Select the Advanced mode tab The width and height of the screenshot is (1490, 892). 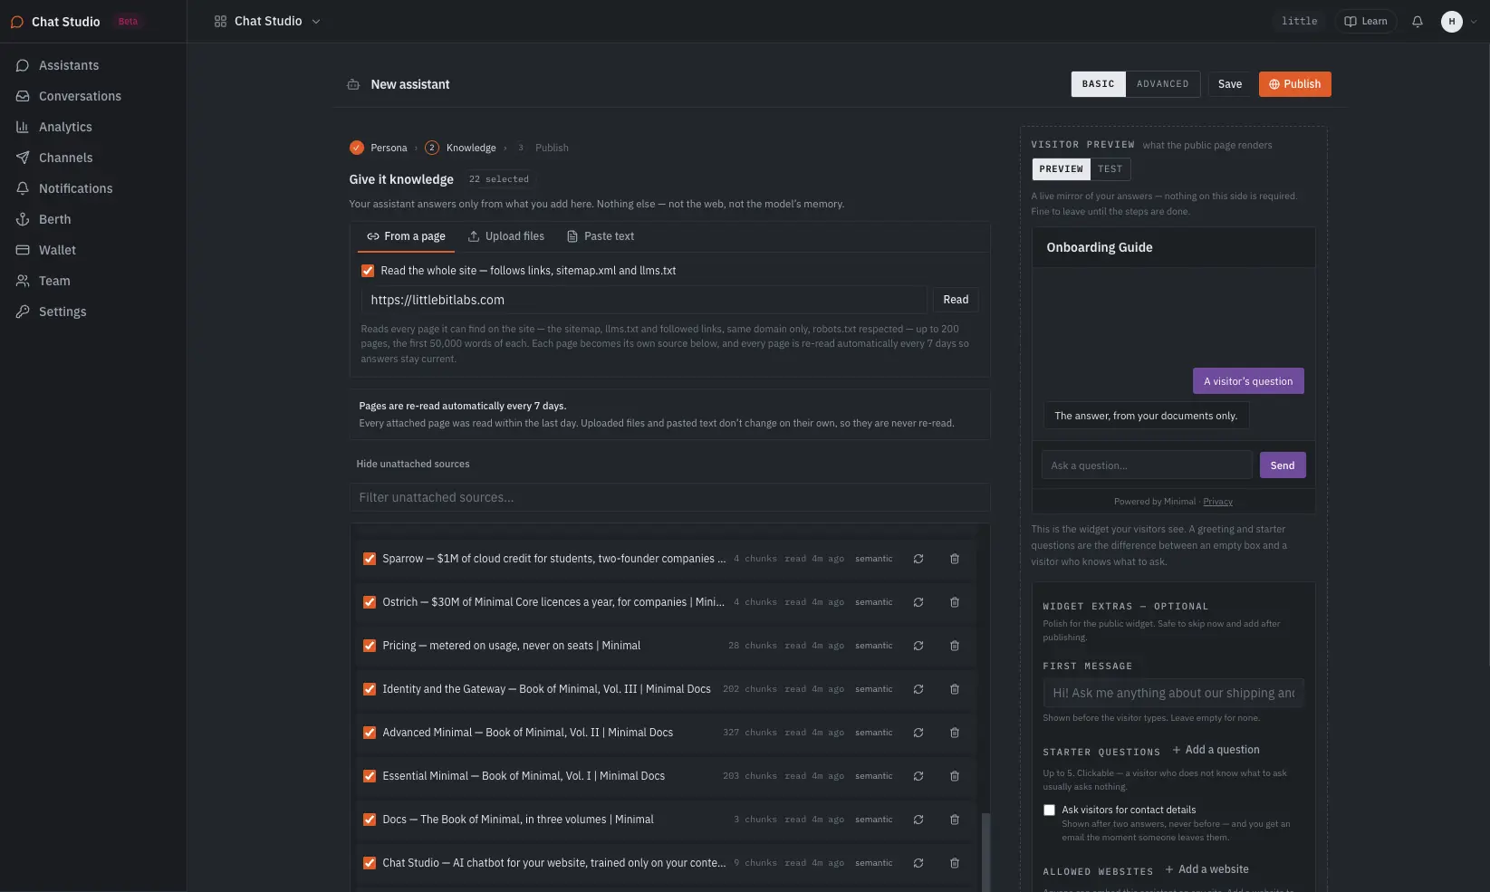[x=1163, y=84]
